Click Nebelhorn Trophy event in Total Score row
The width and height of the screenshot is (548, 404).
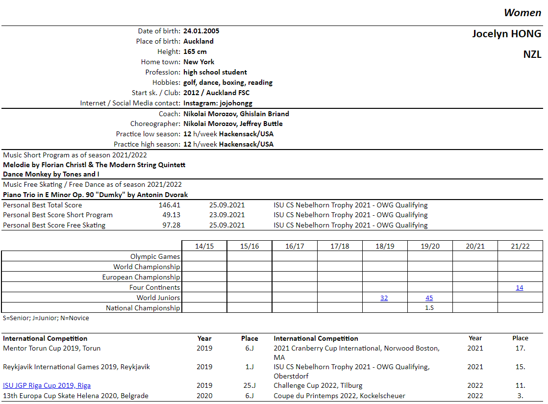pyautogui.click(x=350, y=205)
